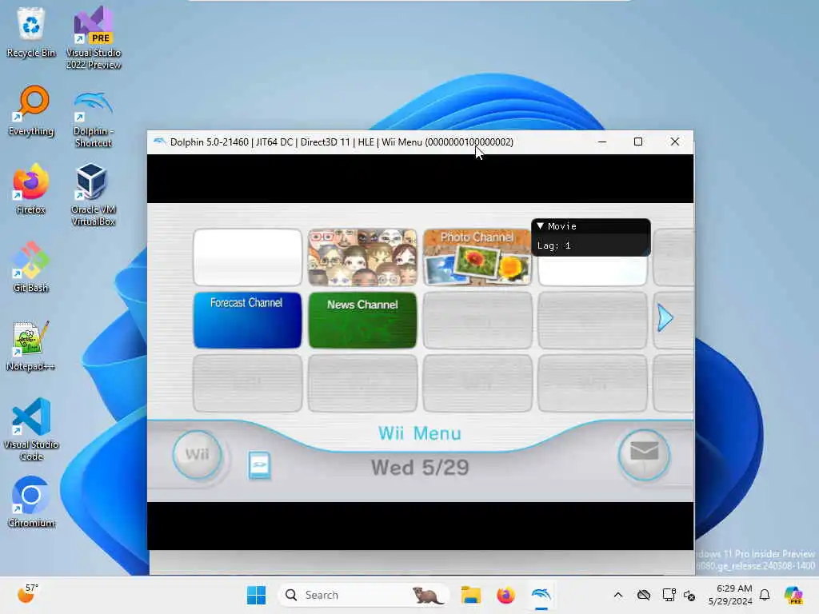This screenshot has width=819, height=614.
Task: Open the notifications bell icon
Action: click(765, 595)
